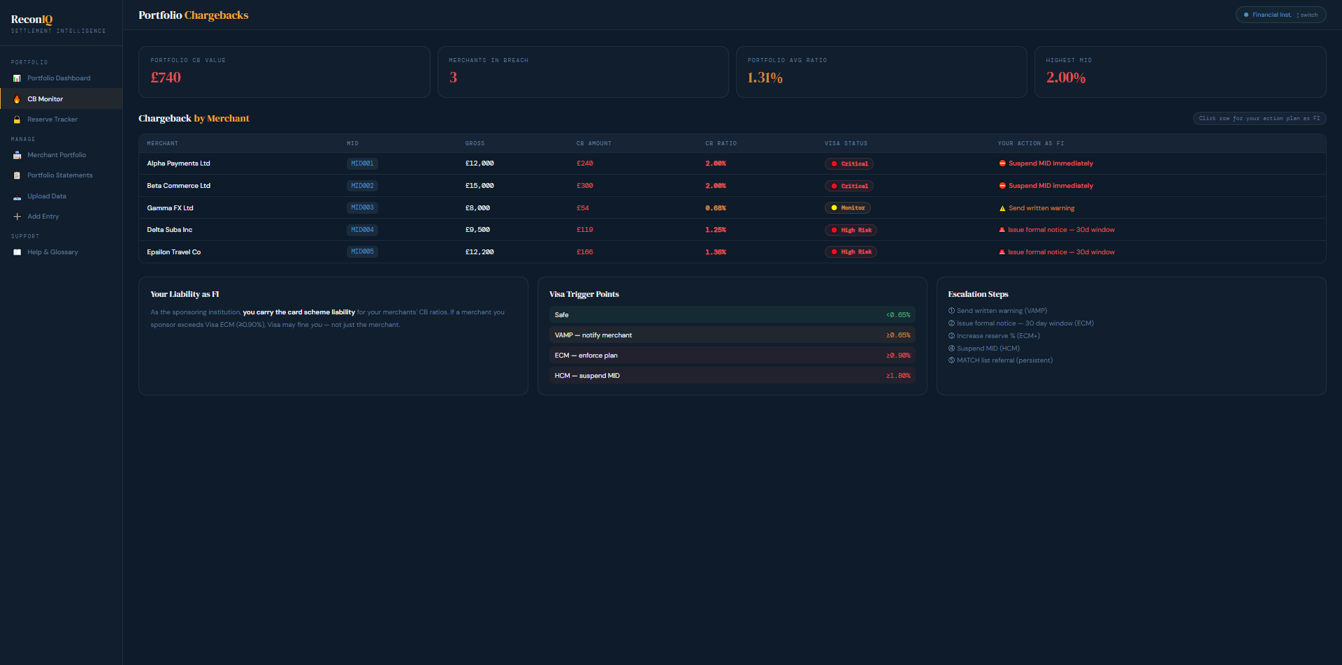This screenshot has height=665, width=1342.
Task: Toggle the Financial Inst. role switch
Action: pyautogui.click(x=1280, y=14)
